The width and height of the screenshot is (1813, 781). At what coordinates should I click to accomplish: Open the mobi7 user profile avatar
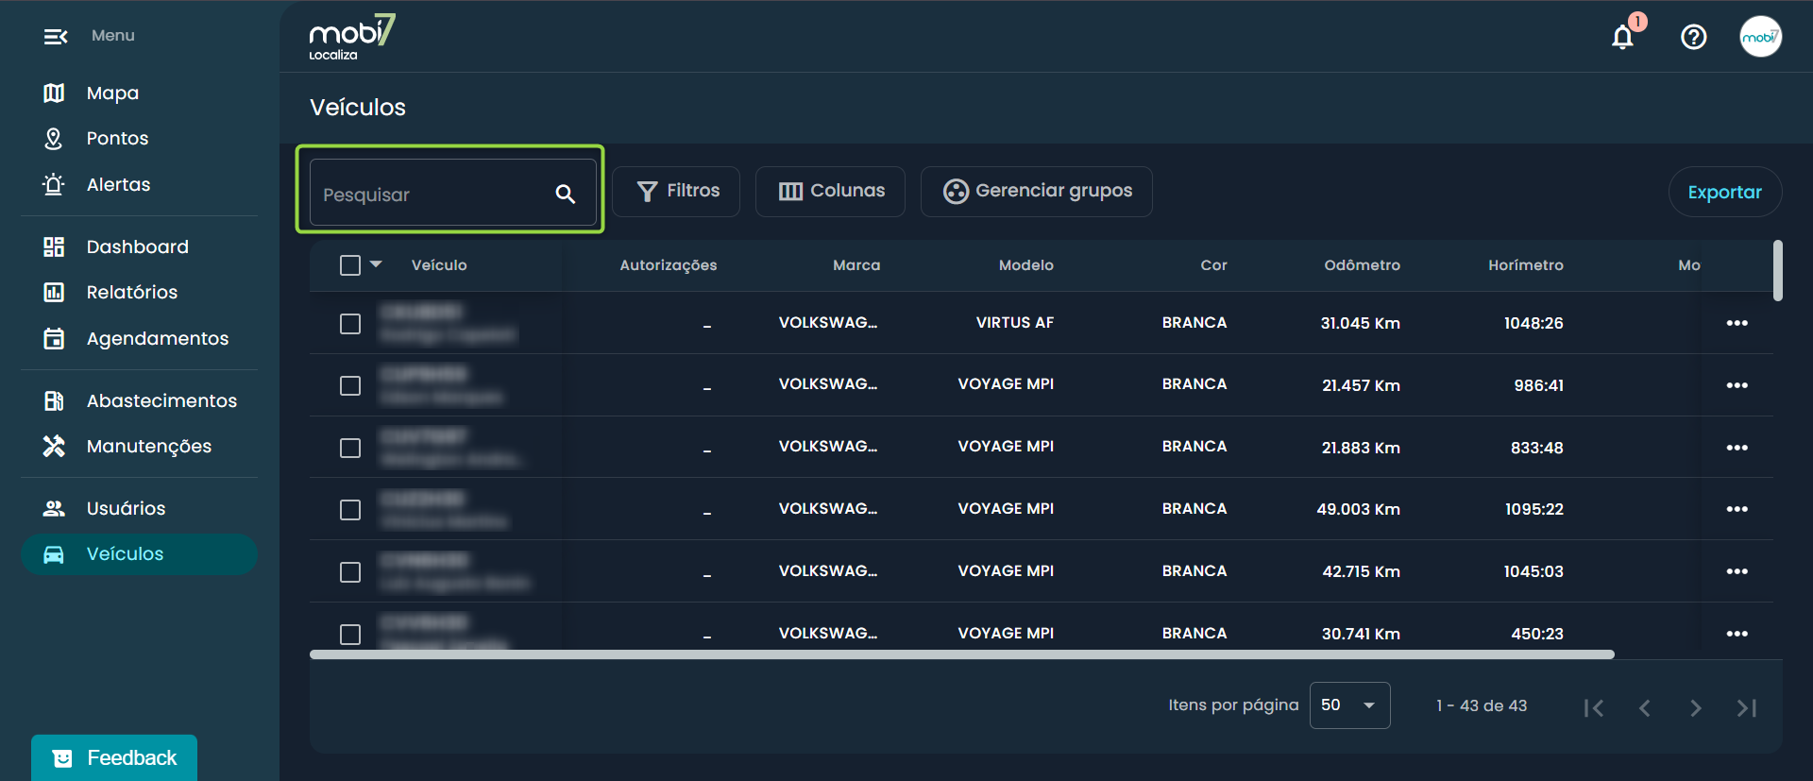tap(1760, 37)
